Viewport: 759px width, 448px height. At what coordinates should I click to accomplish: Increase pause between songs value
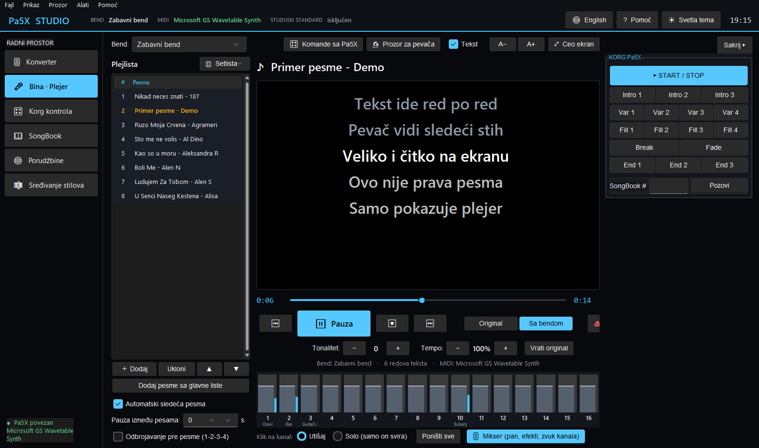212,420
